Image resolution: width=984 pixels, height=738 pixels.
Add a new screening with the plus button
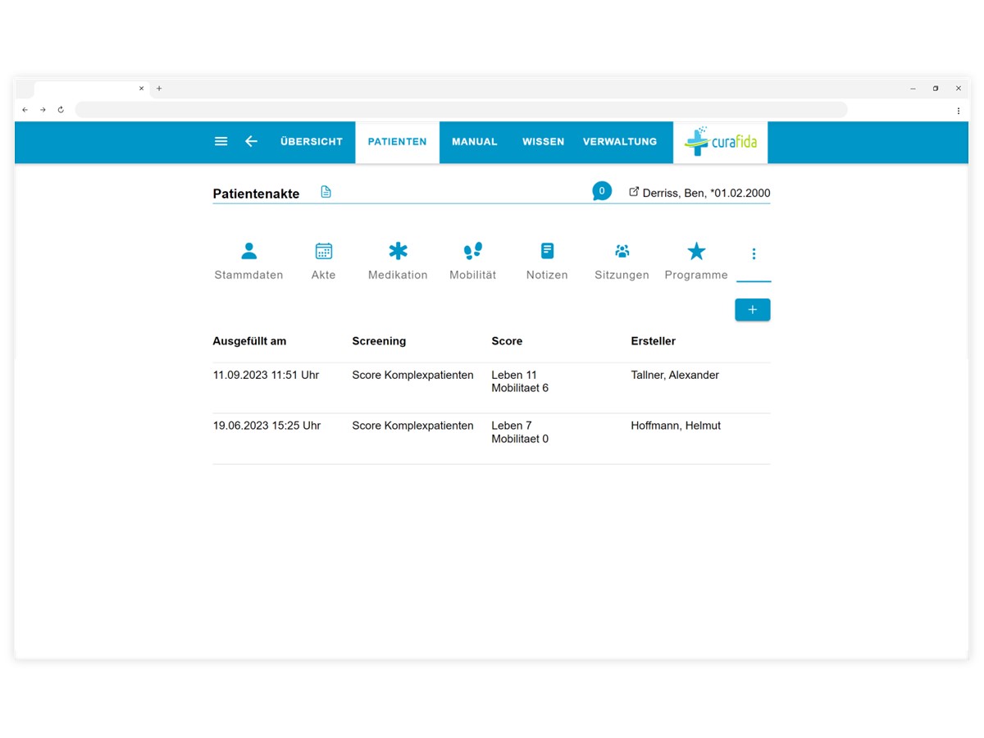(753, 310)
